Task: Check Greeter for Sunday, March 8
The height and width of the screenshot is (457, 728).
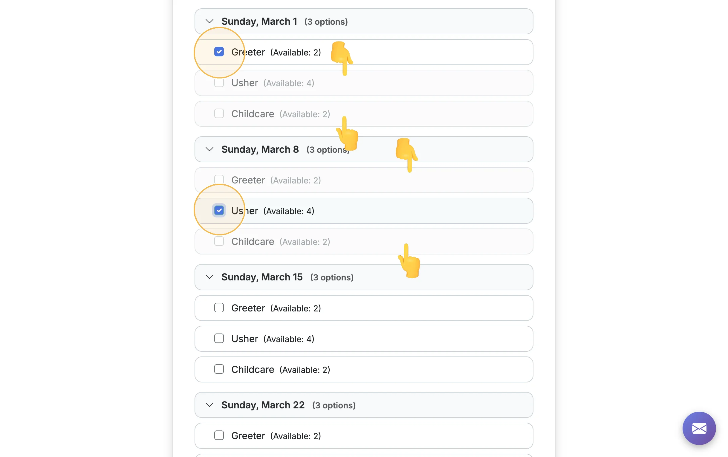Action: coord(219,180)
